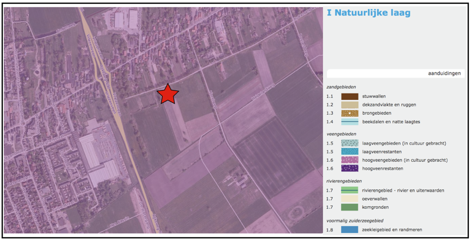Click the 'laagveenrestanten' legend label
This screenshot has width=471, height=241.
tap(382, 152)
